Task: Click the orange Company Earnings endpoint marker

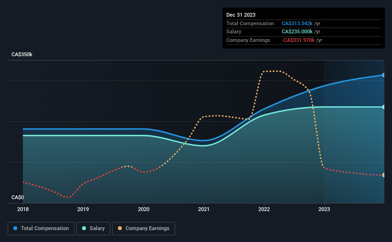Action: click(x=384, y=175)
